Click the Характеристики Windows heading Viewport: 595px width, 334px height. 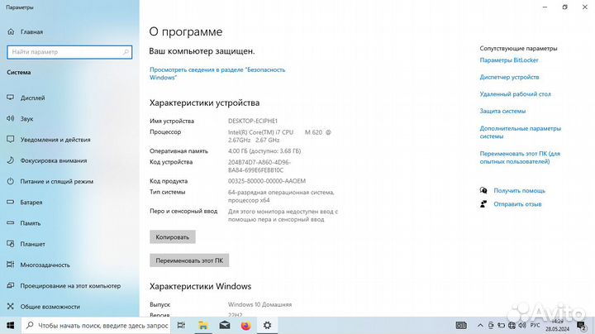200,286
